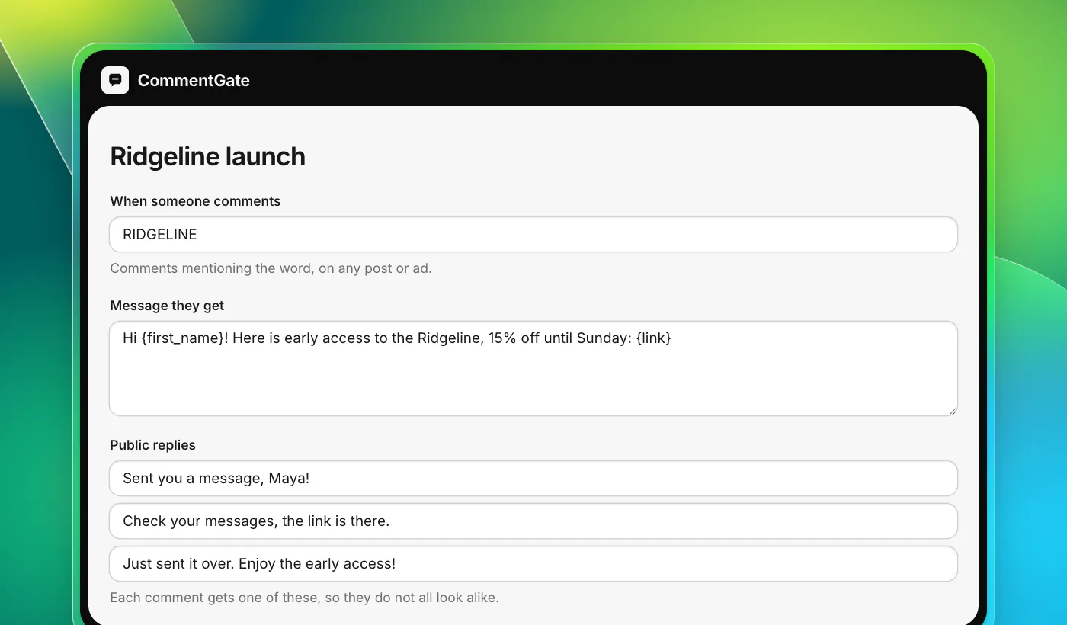Click the 'When someone comments' label
Viewport: 1067px width, 625px height.
coord(195,201)
